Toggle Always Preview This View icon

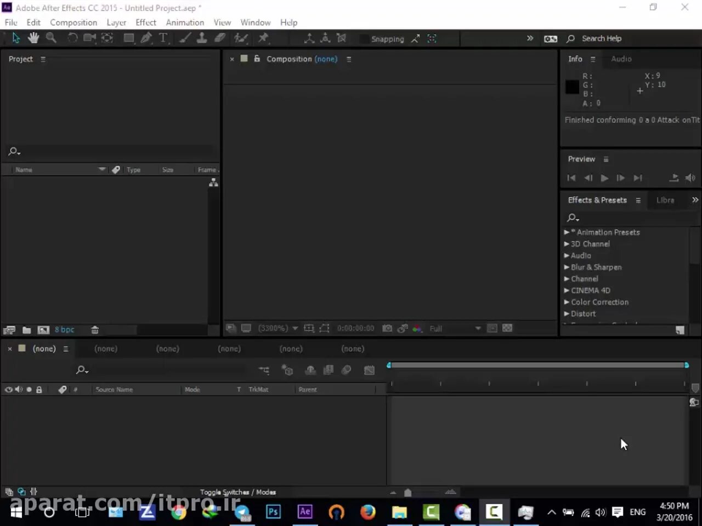click(x=231, y=328)
